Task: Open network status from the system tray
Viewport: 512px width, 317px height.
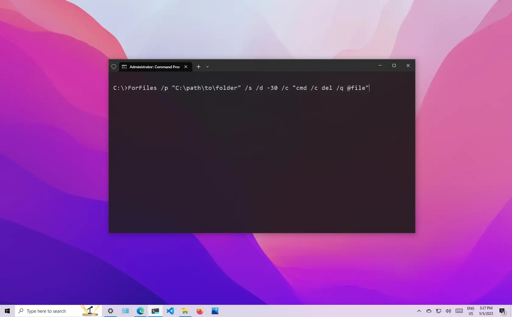Action: coord(439,311)
